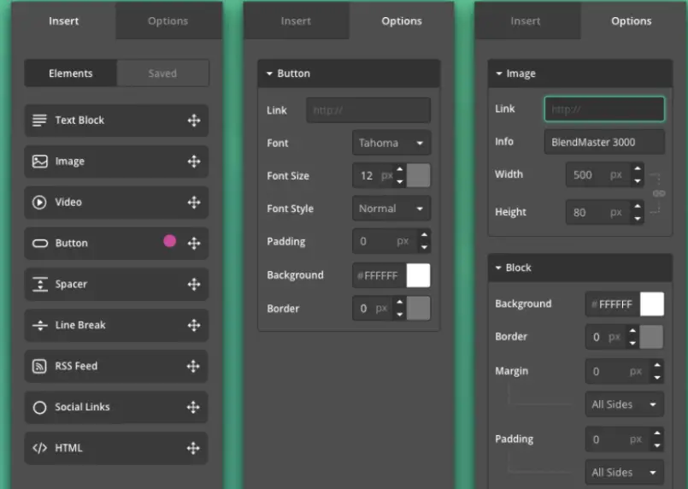Open the Block Background white color swatch
The image size is (688, 489).
652,304
